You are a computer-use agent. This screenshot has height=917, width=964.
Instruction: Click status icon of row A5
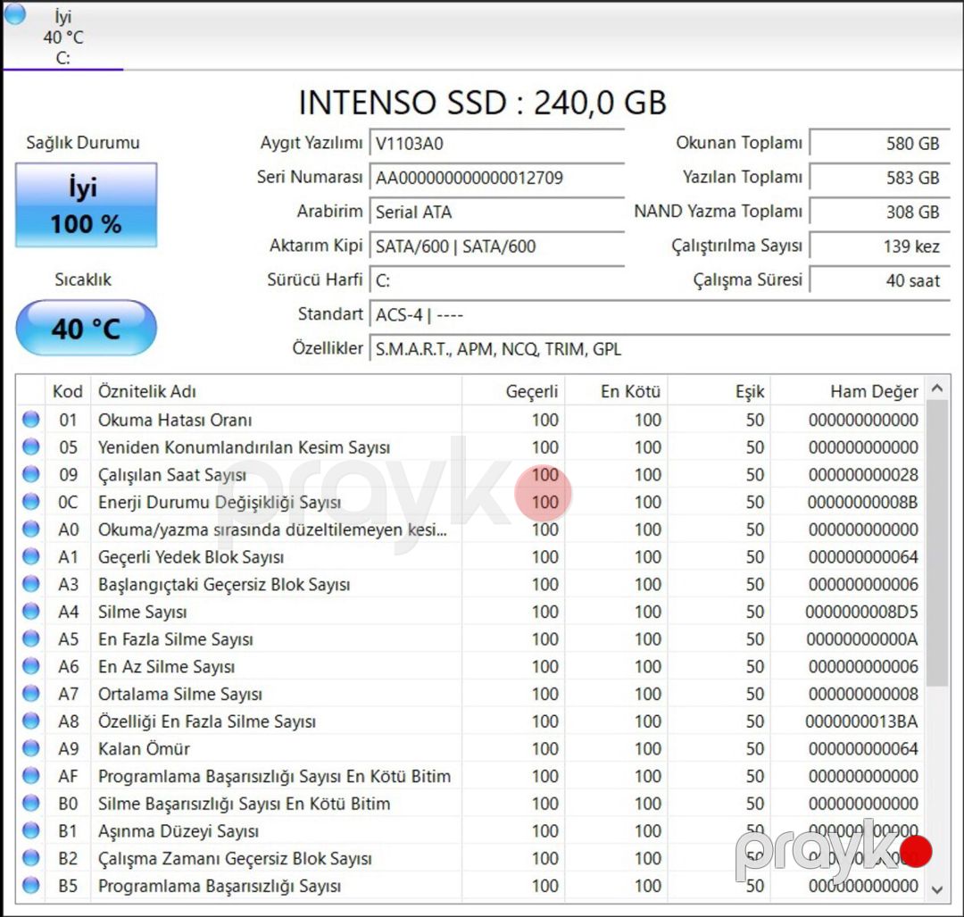(x=30, y=638)
